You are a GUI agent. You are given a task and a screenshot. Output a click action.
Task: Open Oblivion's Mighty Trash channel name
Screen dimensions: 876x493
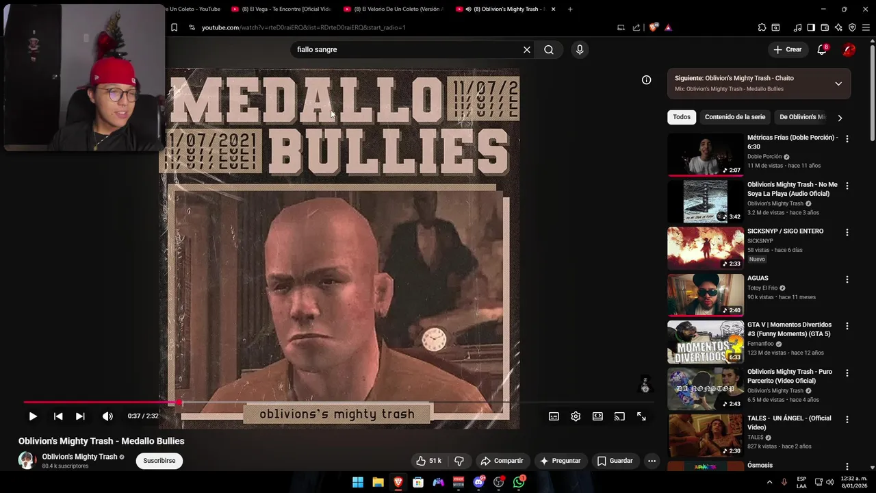(x=79, y=457)
